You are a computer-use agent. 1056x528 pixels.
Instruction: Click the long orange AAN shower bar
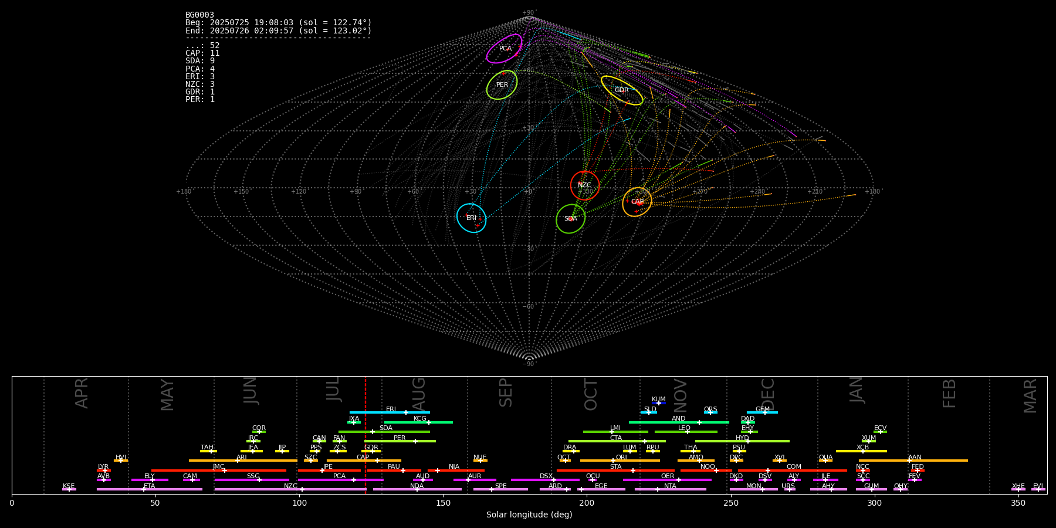(913, 461)
